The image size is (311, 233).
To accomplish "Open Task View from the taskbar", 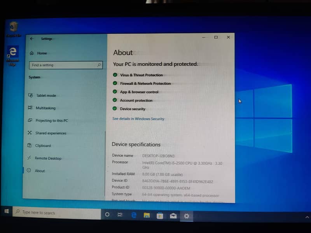I will tap(120, 215).
